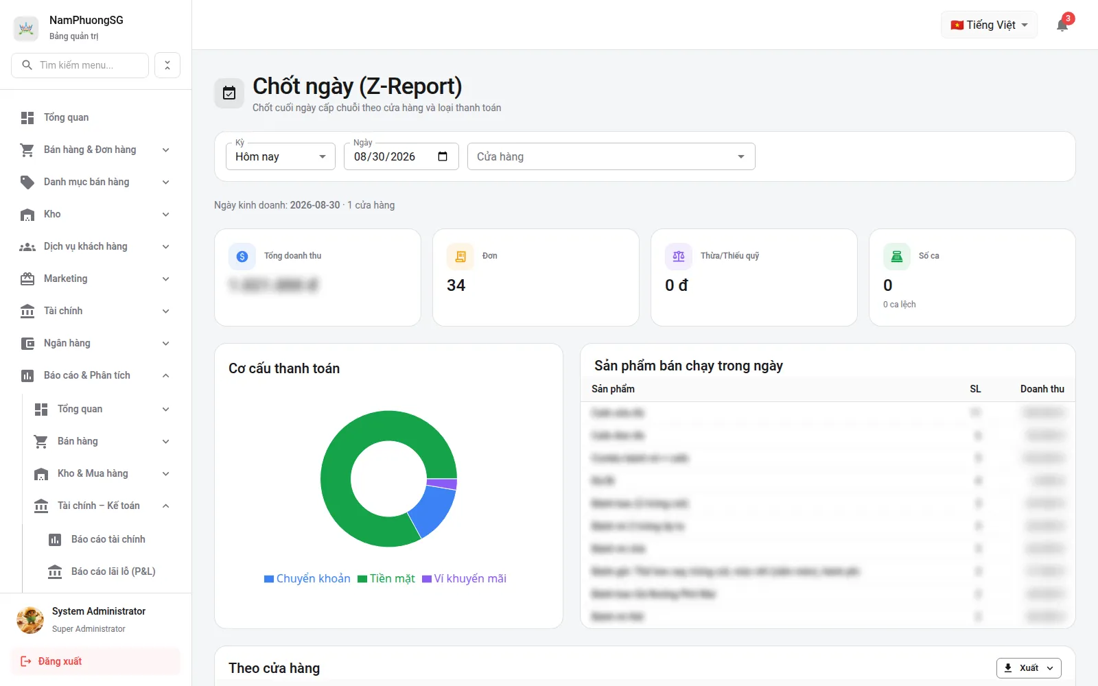Toggle the Chuyển khoản legend entry
Image resolution: width=1098 pixels, height=686 pixels.
coord(307,579)
